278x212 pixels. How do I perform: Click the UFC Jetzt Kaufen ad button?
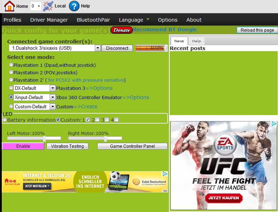(224, 198)
